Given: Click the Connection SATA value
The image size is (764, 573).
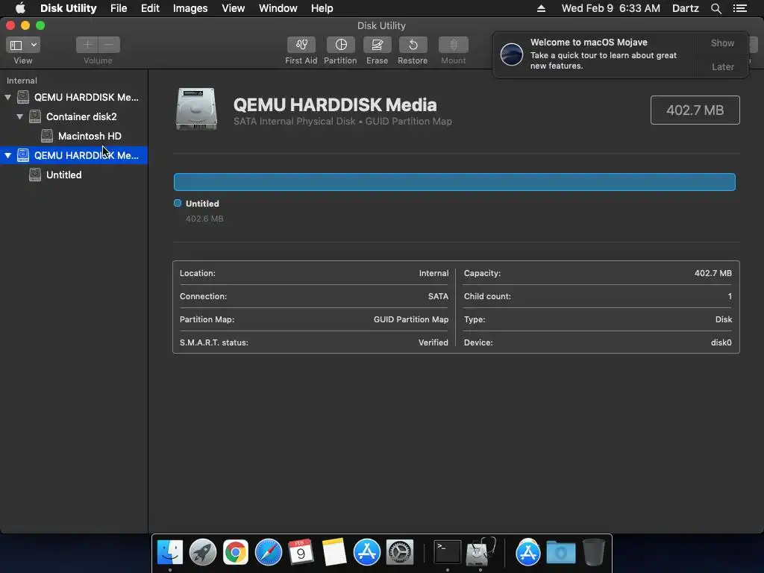Looking at the screenshot, I should pyautogui.click(x=438, y=296).
